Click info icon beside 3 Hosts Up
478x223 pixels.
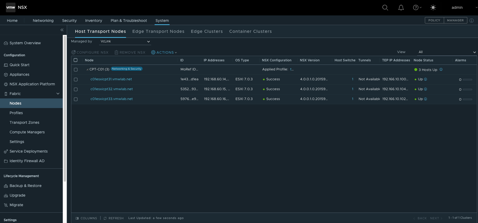(x=441, y=69)
